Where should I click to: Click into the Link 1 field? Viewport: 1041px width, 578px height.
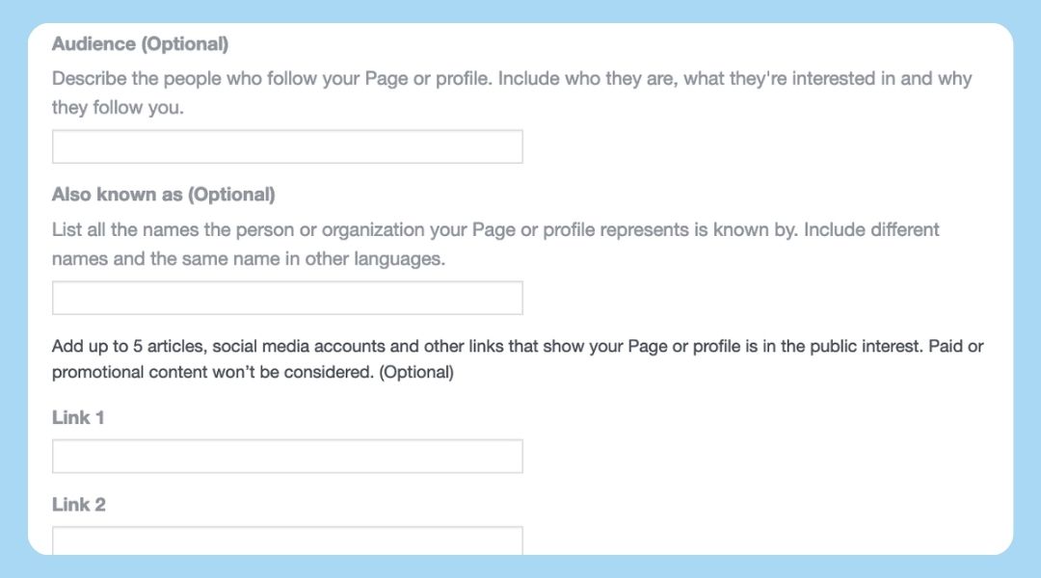[287, 457]
